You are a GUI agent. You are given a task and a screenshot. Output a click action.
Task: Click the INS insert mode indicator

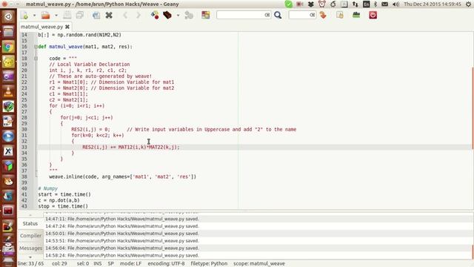98,263
